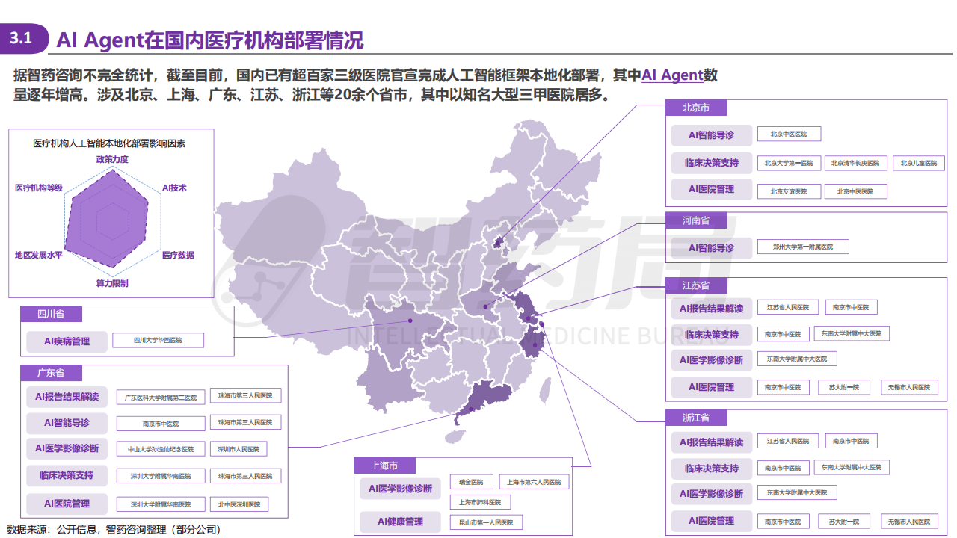This screenshot has height=538, width=957.
Task: Open the 四川省 region header
Action: [x=51, y=315]
